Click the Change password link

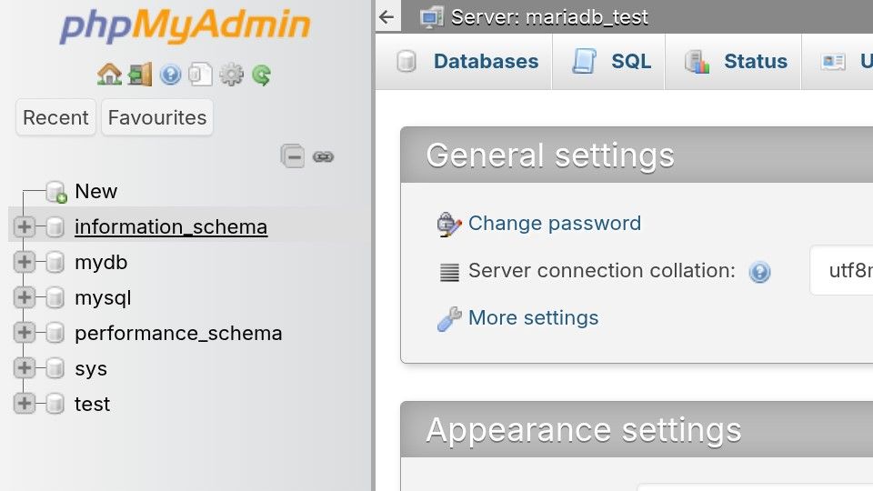[554, 224]
